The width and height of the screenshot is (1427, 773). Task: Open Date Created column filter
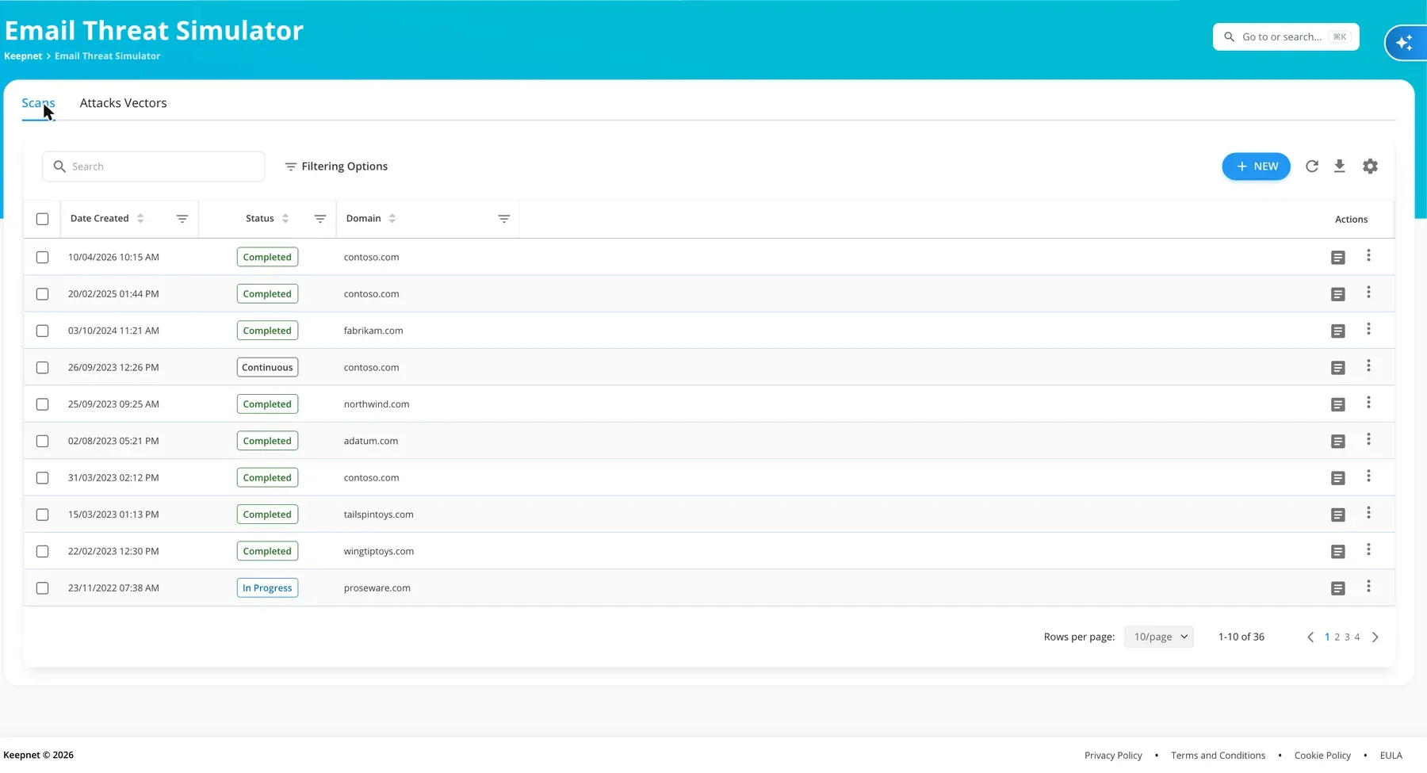click(x=182, y=219)
